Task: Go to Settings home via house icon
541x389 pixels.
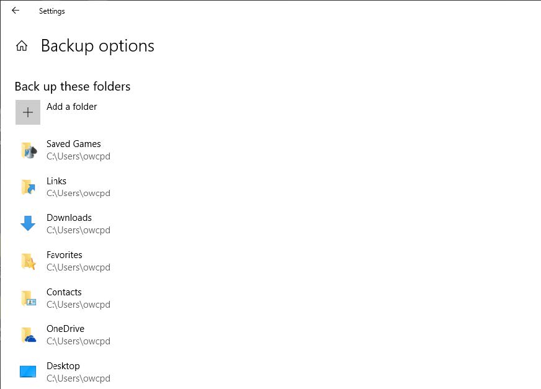Action: pyautogui.click(x=22, y=46)
